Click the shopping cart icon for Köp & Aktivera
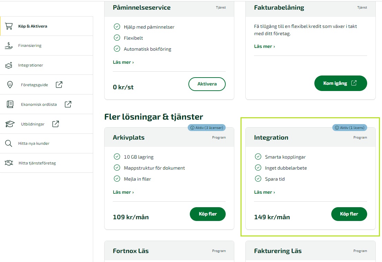The image size is (382, 262). [x=9, y=26]
